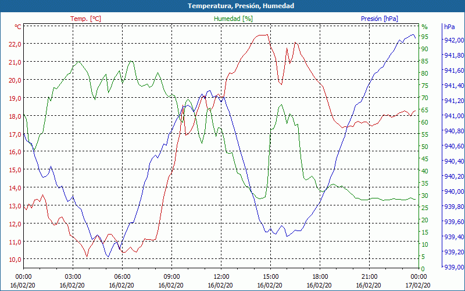
Task: Click the 85 humidity axis value
Action: click(x=425, y=61)
